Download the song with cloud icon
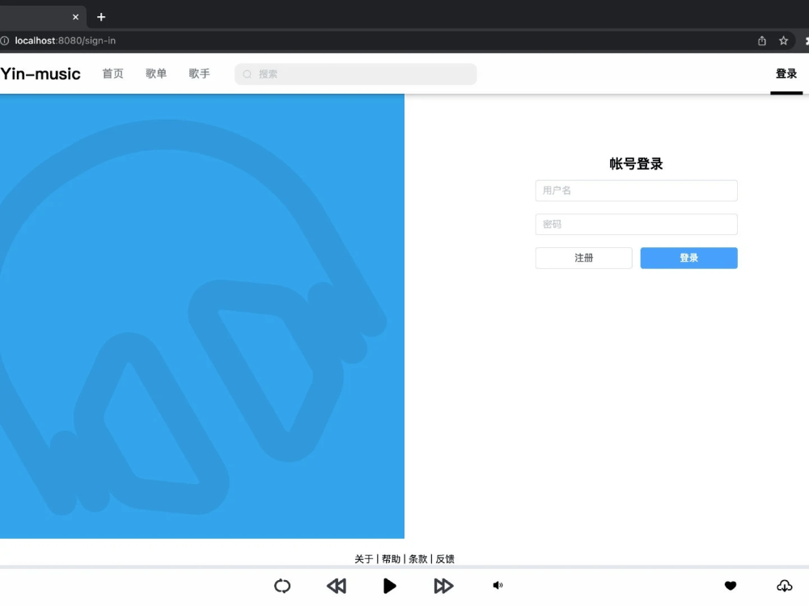The width and height of the screenshot is (809, 606). point(784,585)
